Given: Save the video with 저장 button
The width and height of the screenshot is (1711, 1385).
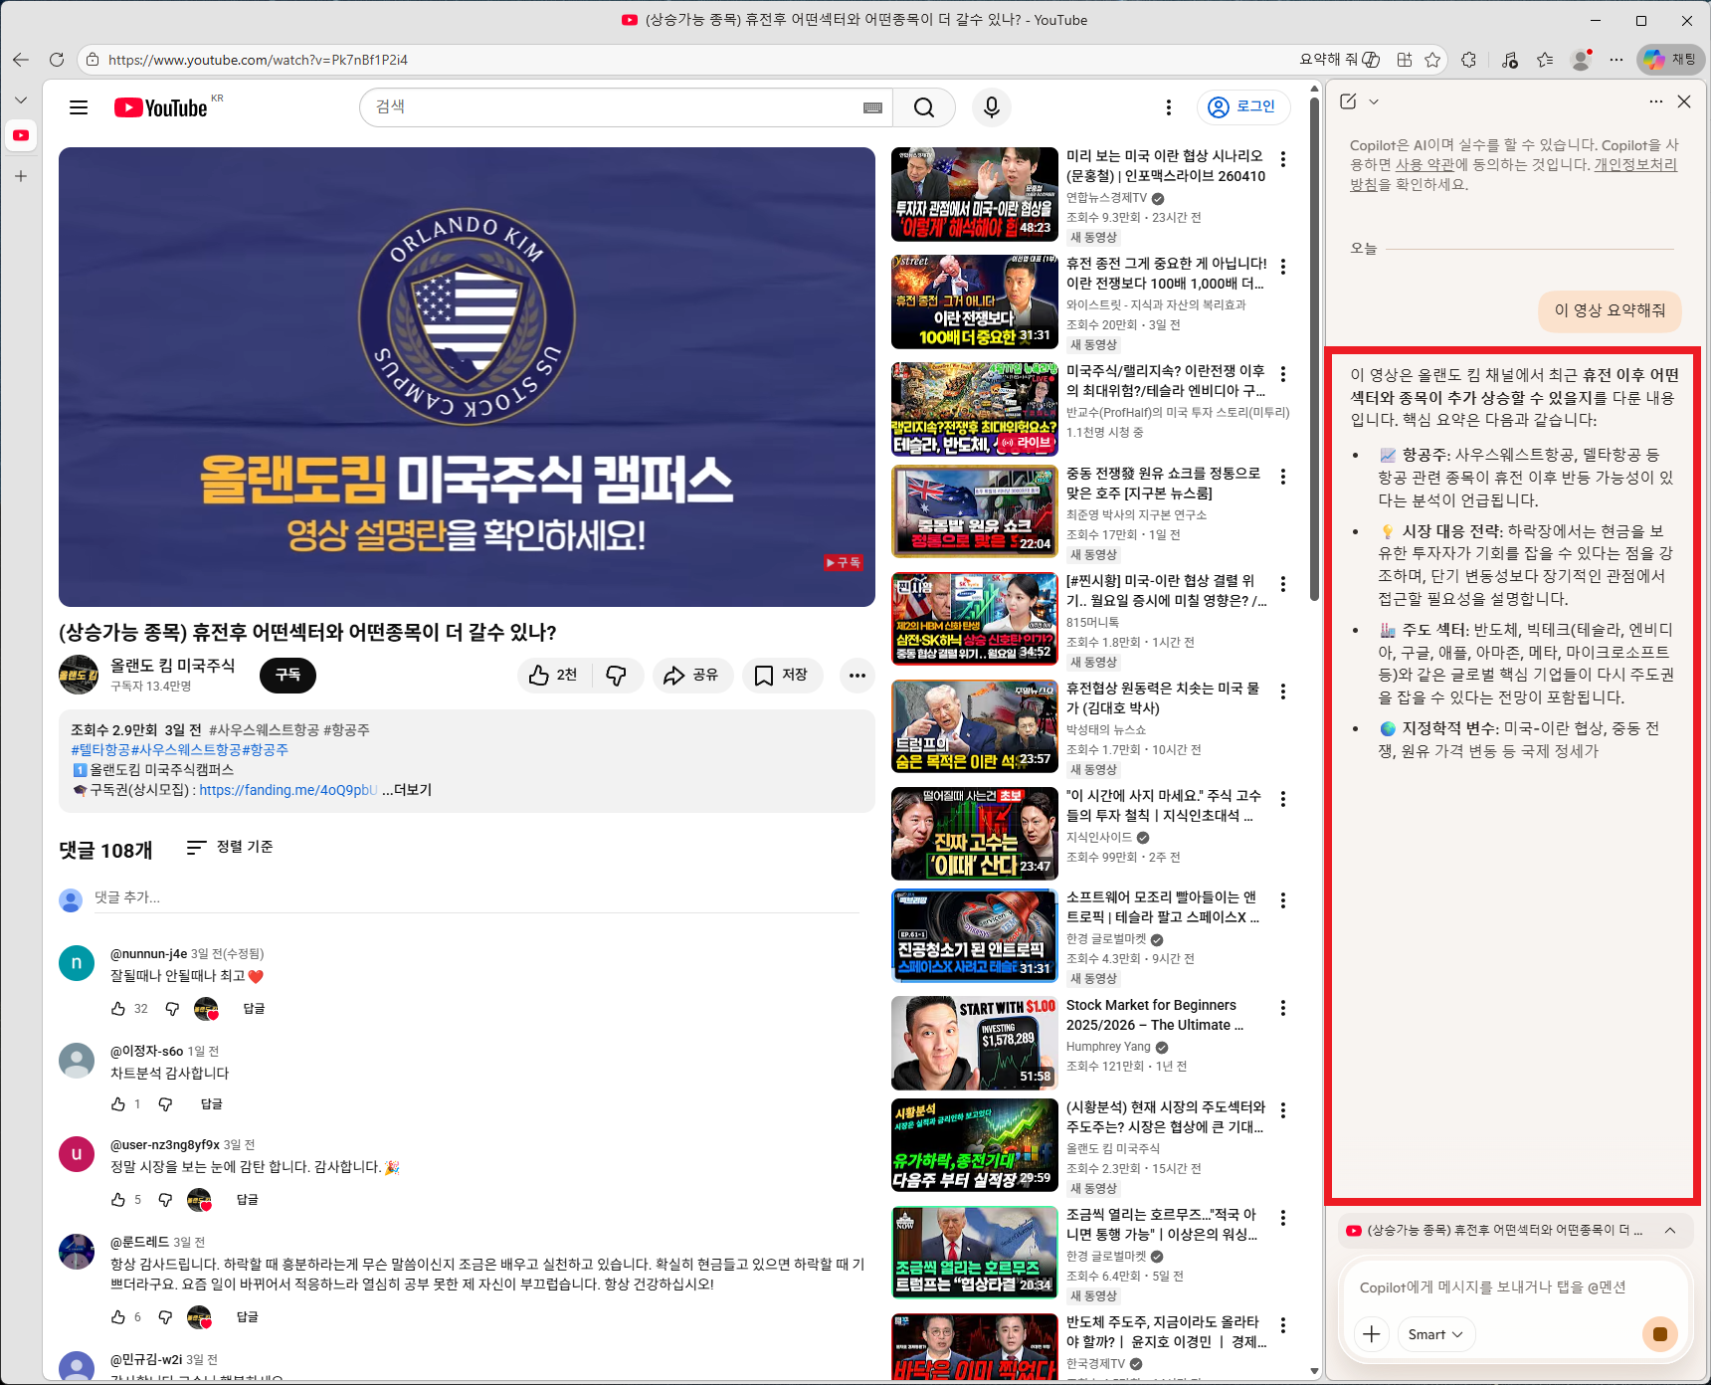Looking at the screenshot, I should click(781, 676).
